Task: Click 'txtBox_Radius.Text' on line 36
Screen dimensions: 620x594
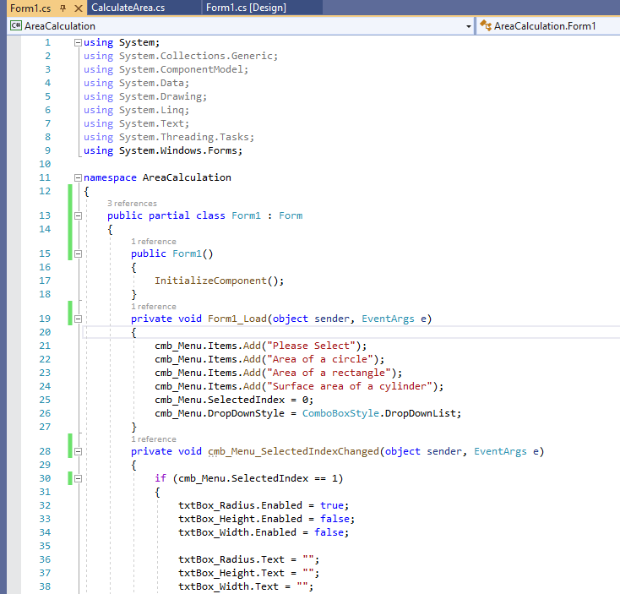Action: point(231,559)
